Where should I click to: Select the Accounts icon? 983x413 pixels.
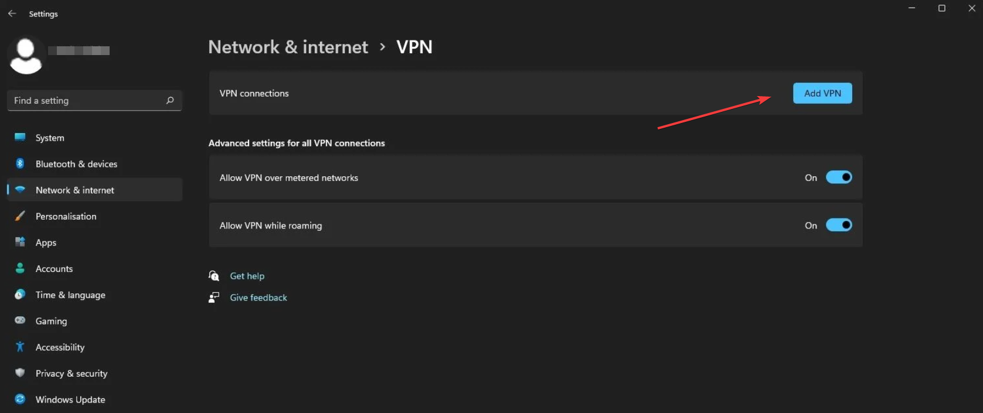tap(20, 268)
